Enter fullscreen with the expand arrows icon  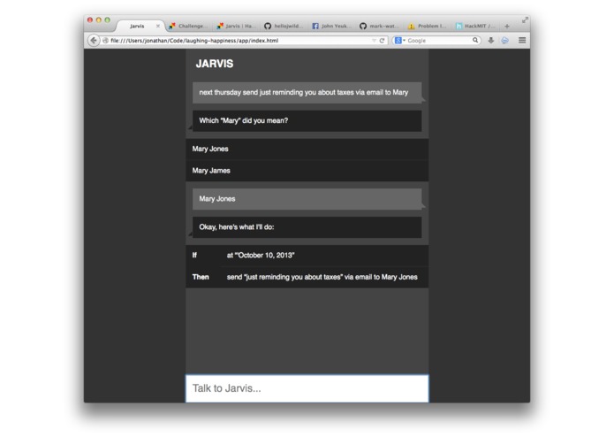click(525, 19)
